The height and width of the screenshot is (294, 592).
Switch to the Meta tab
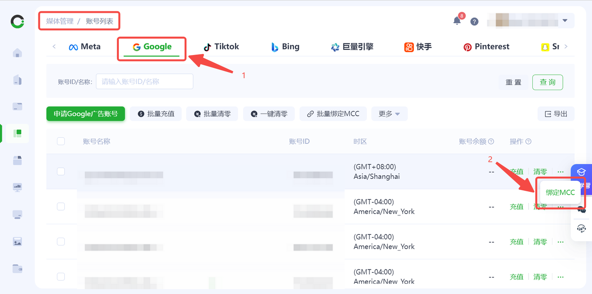(85, 47)
